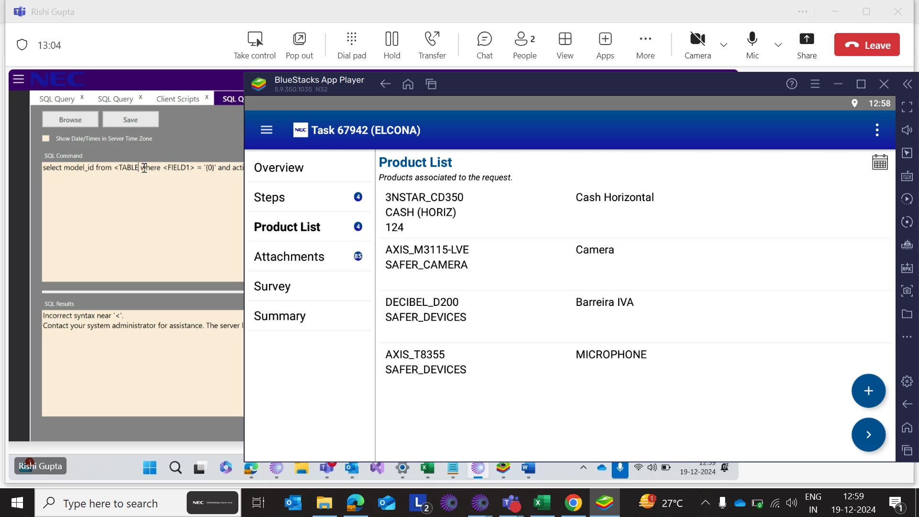Image resolution: width=919 pixels, height=517 pixels.
Task: Open the weather widget showing 27°C
Action: (661, 503)
